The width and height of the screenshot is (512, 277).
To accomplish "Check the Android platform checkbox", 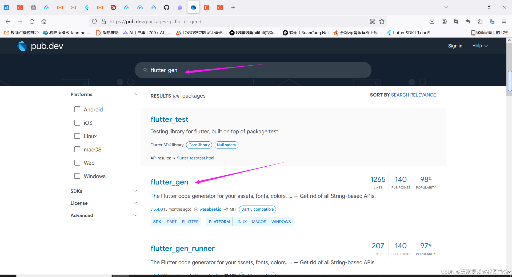I will pos(77,109).
